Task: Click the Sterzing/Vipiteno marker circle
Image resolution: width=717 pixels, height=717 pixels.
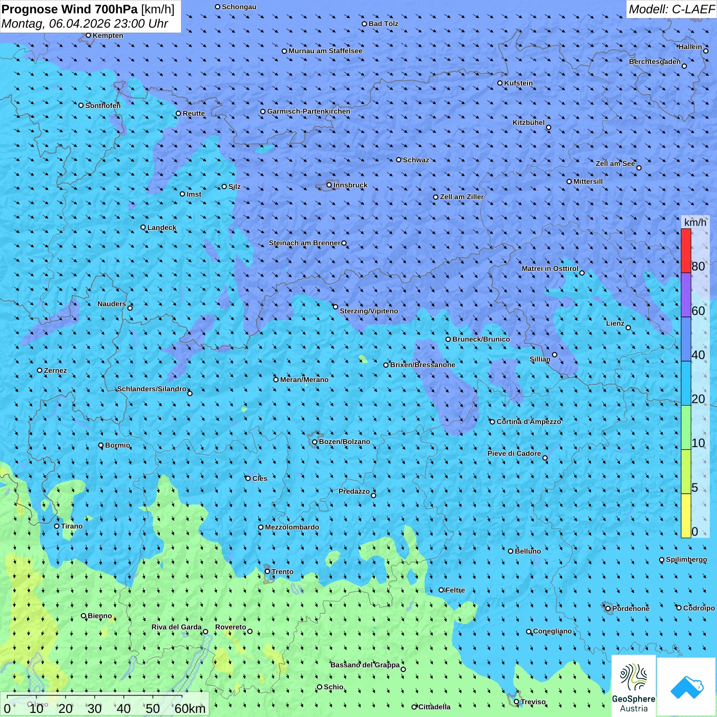Action: [x=335, y=307]
